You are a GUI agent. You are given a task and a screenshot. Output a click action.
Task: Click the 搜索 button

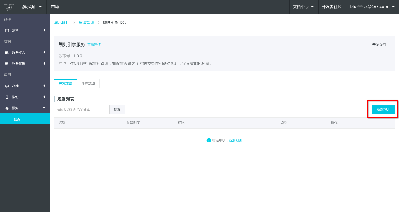117,109
